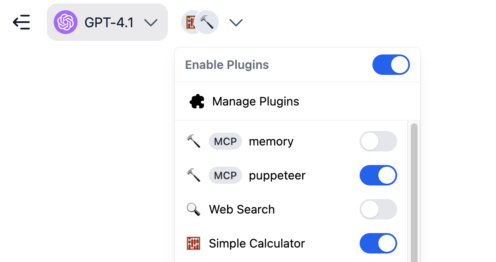496x262 pixels.
Task: Click the OpenAI logo in the model selector
Action: pyautogui.click(x=66, y=22)
